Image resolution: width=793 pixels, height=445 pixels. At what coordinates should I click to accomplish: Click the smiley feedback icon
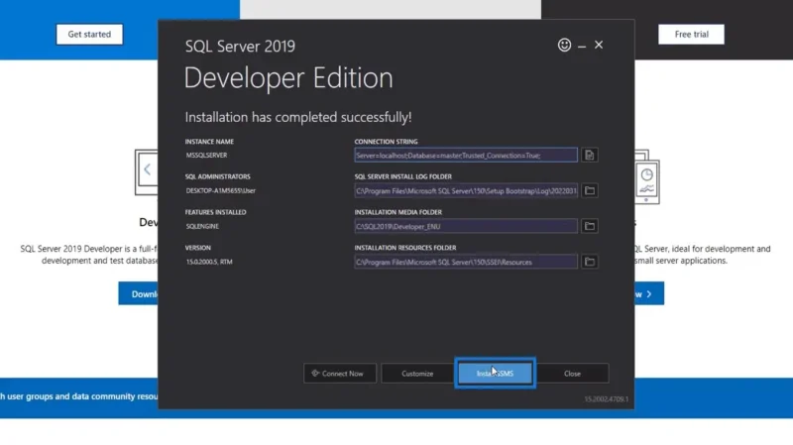(x=564, y=45)
